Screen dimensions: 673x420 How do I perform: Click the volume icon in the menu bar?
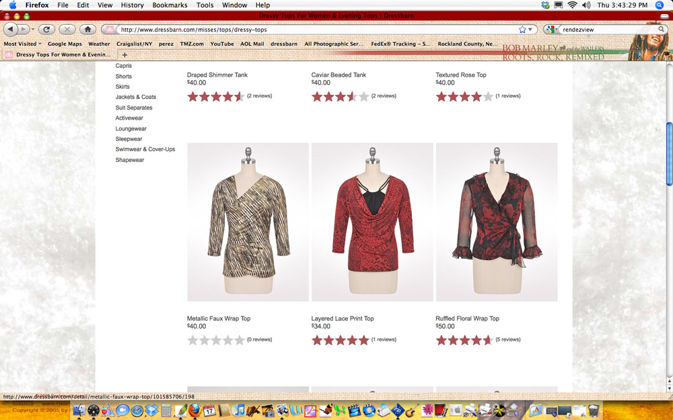click(586, 5)
